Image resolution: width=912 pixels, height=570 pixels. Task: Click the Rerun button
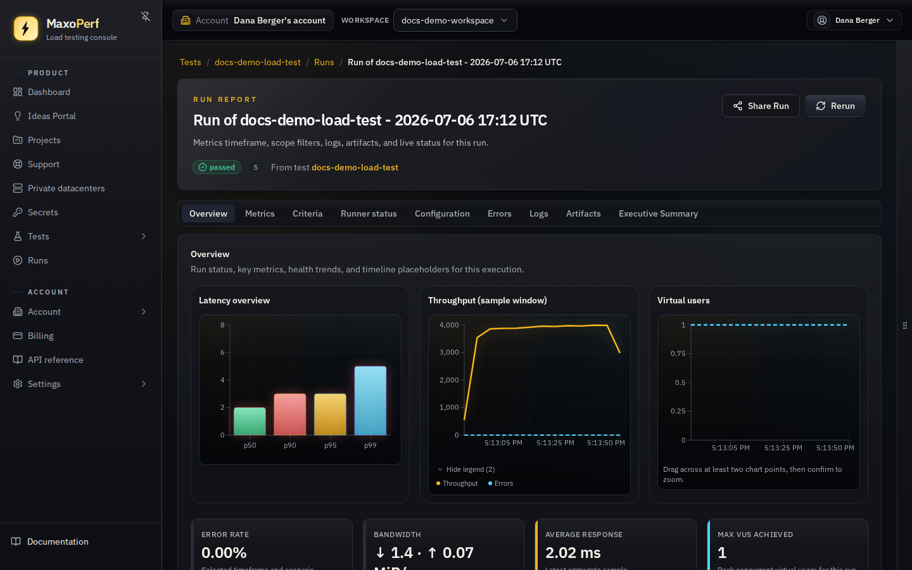[835, 106]
